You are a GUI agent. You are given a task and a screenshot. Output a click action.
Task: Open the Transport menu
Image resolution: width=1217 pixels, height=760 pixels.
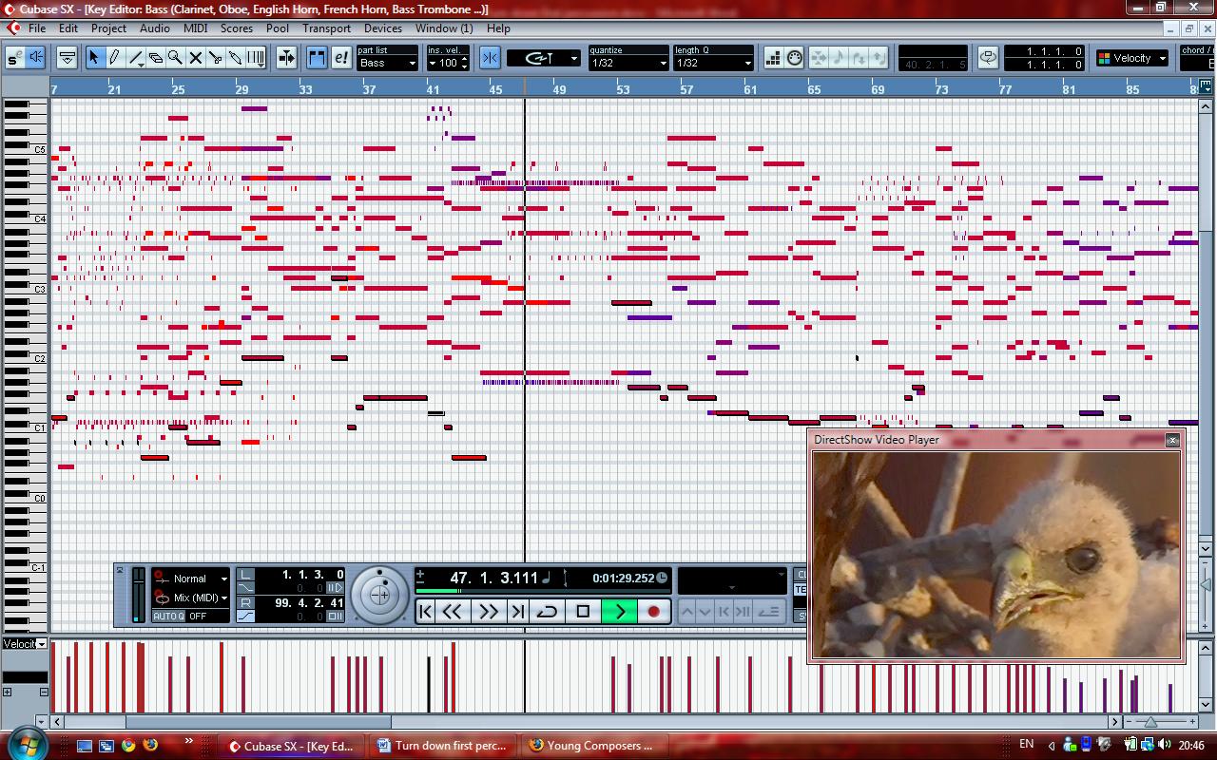(326, 28)
